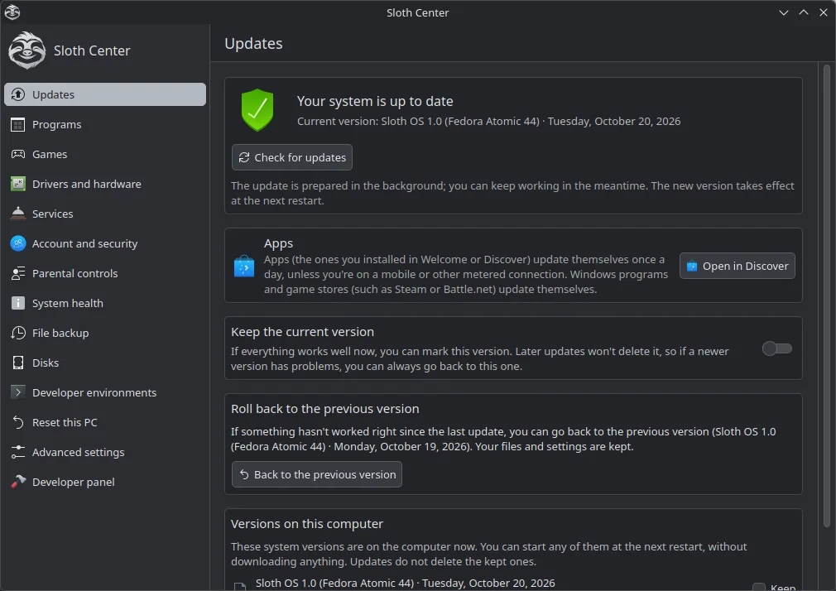Click the Drivers and hardware icon
Screen dimensions: 836x591
click(18, 184)
